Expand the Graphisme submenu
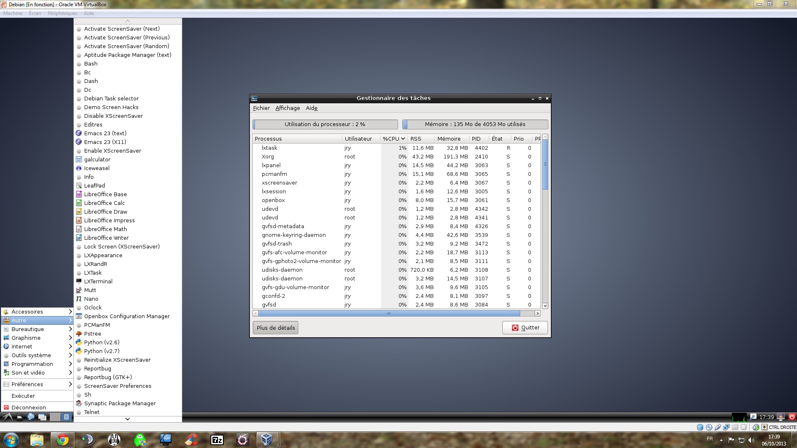The width and height of the screenshot is (797, 448). click(37, 338)
